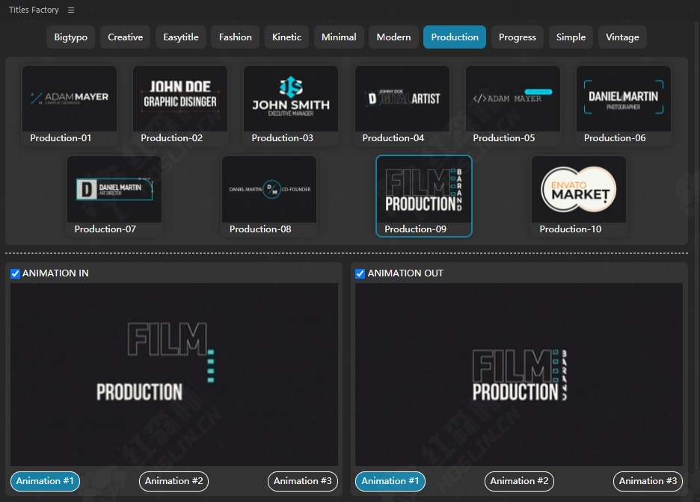The image size is (700, 502).
Task: Select the Production-07 title thumbnail
Action: 114,189
